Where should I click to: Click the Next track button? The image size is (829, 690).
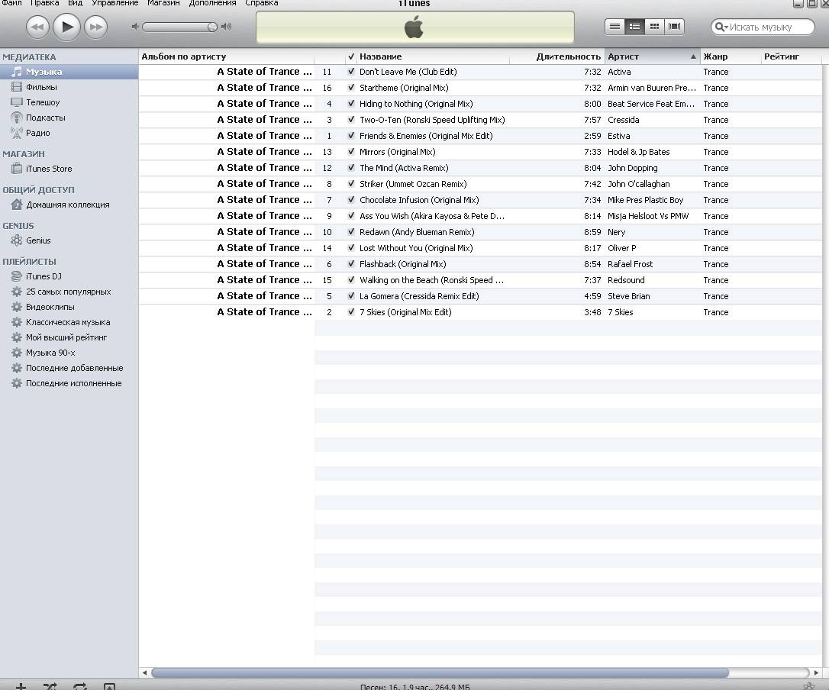click(95, 27)
